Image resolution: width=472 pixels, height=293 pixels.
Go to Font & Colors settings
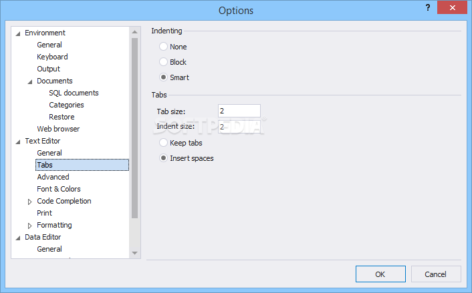click(x=59, y=189)
